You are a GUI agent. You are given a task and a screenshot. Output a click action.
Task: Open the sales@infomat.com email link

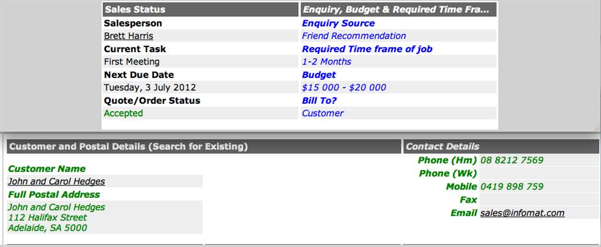522,213
